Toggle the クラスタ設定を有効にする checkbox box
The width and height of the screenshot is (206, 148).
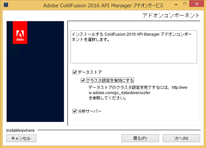83,80
